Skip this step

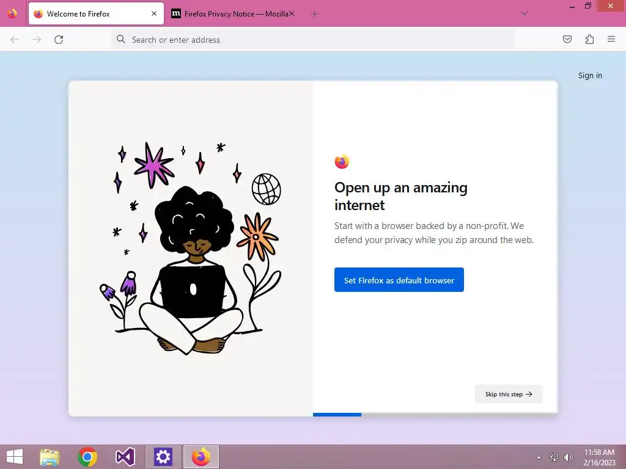[509, 394]
